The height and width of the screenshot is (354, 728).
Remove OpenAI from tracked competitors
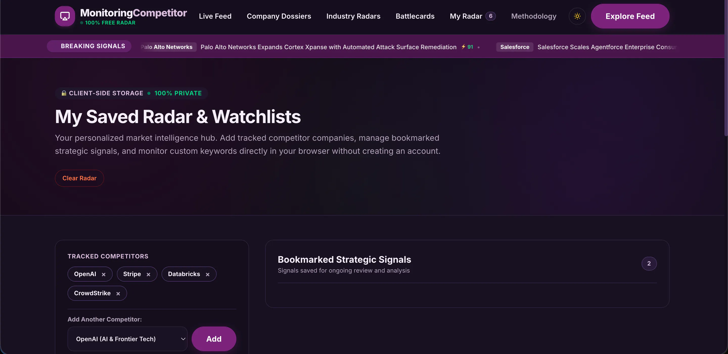tap(104, 274)
